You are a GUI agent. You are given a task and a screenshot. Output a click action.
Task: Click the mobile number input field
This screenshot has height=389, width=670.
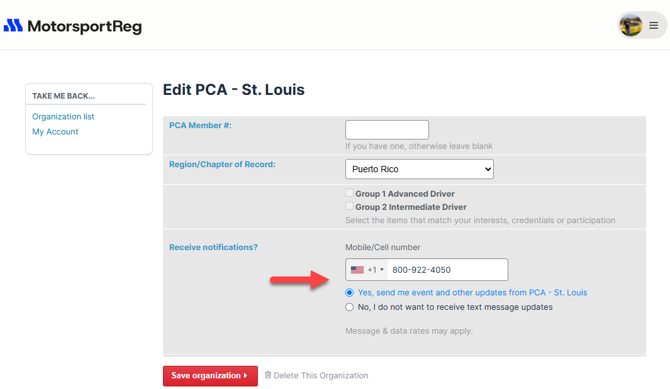click(x=447, y=270)
